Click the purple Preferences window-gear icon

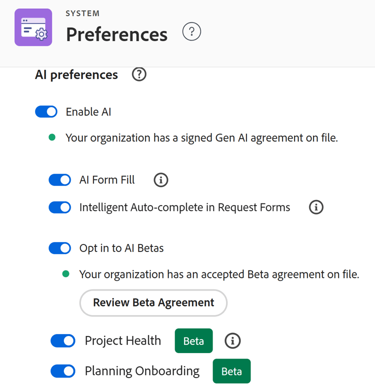click(33, 27)
